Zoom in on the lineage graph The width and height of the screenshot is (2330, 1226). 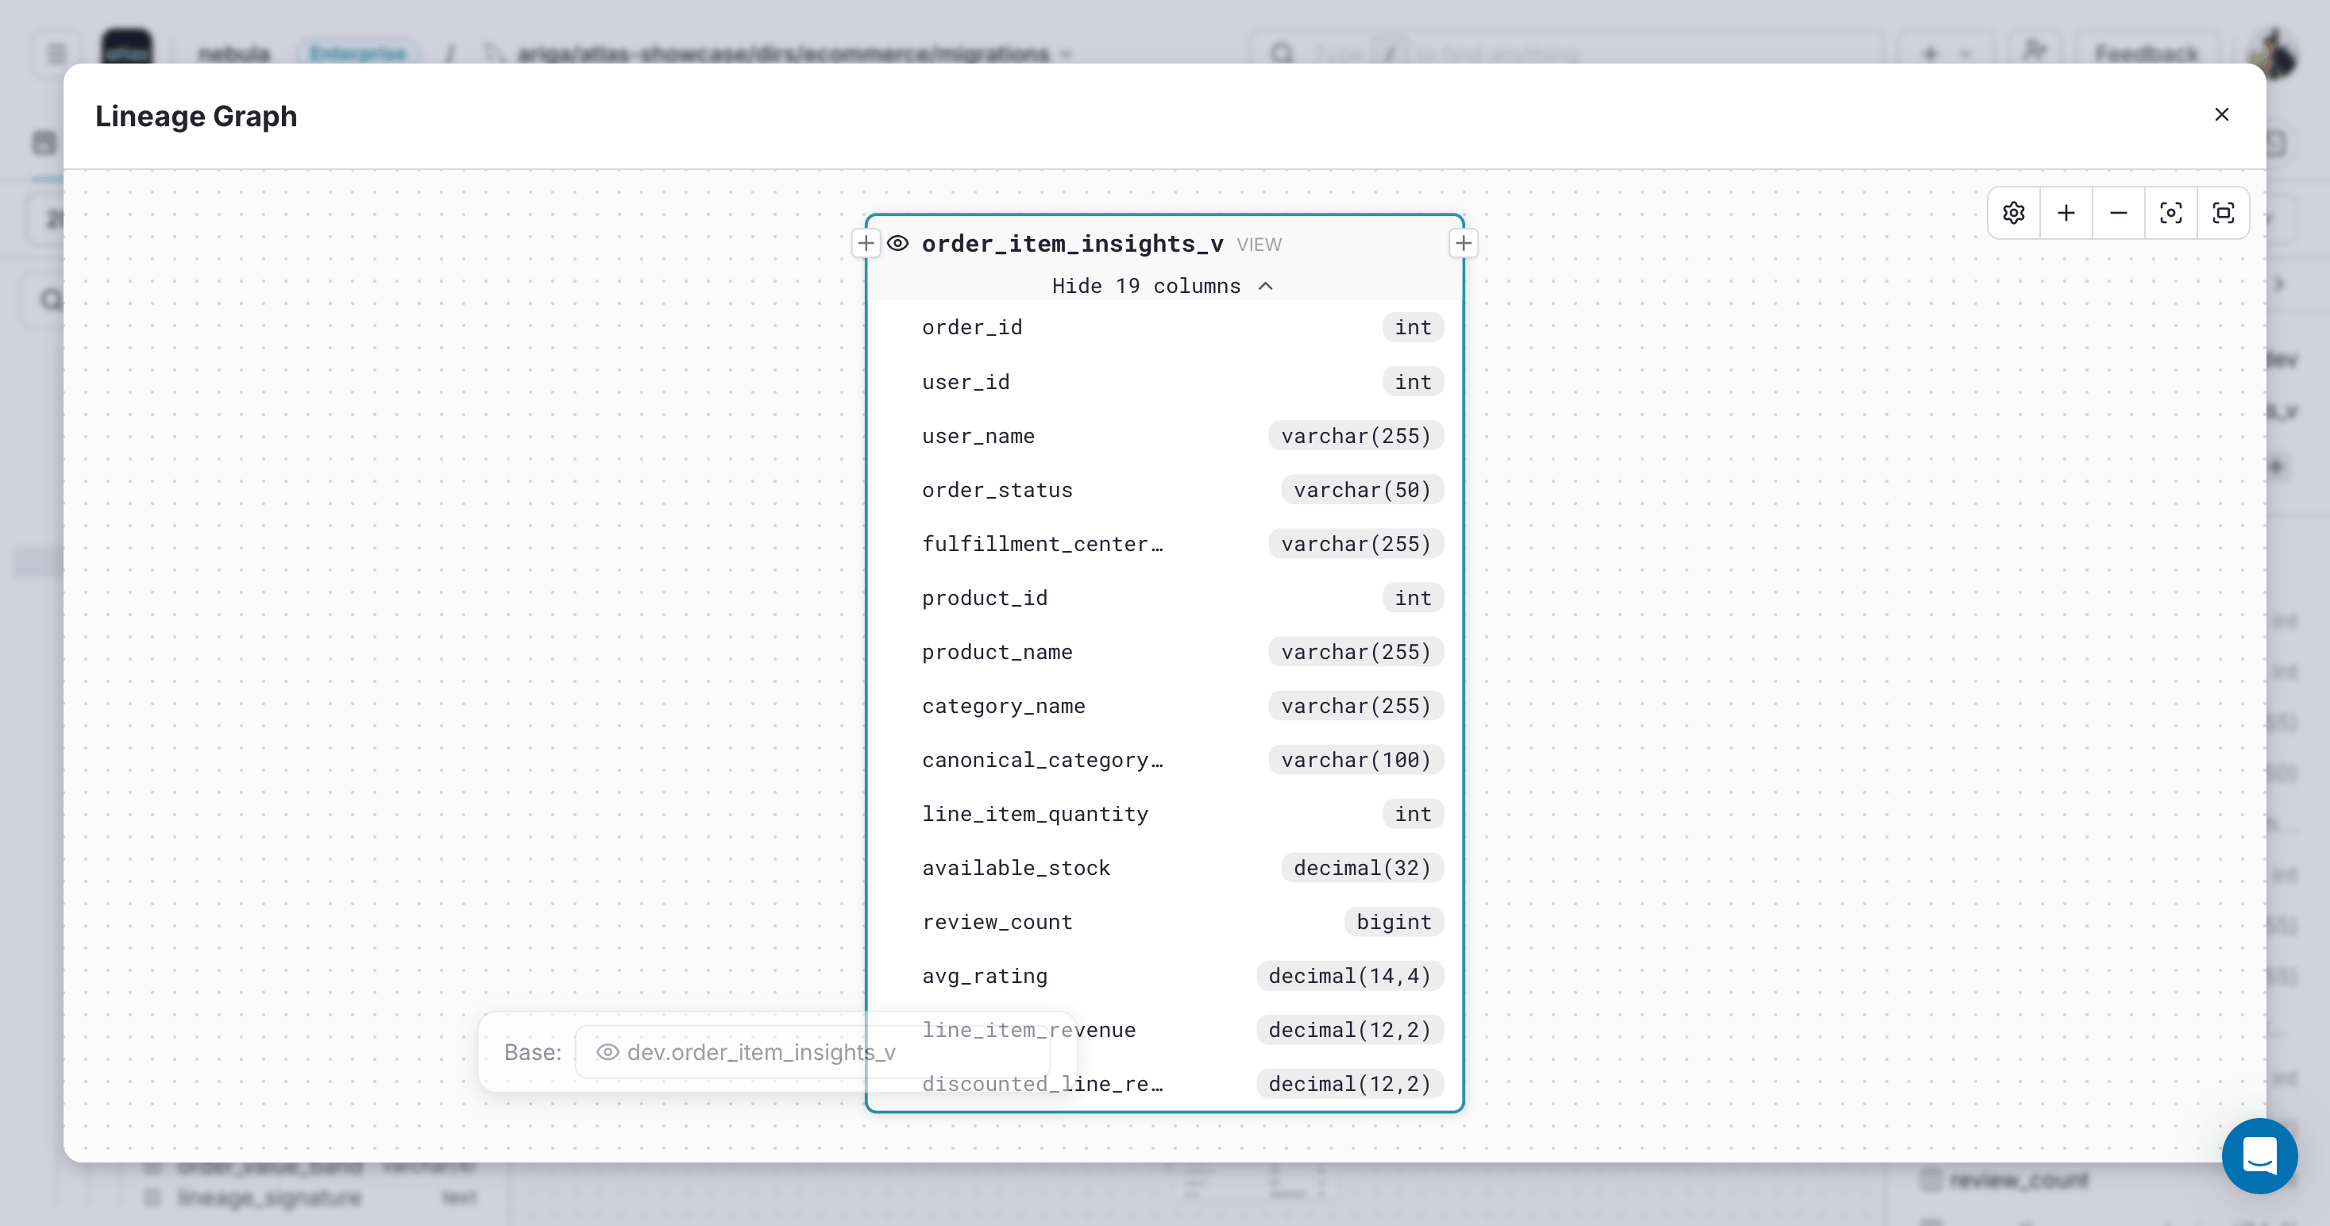2067,213
